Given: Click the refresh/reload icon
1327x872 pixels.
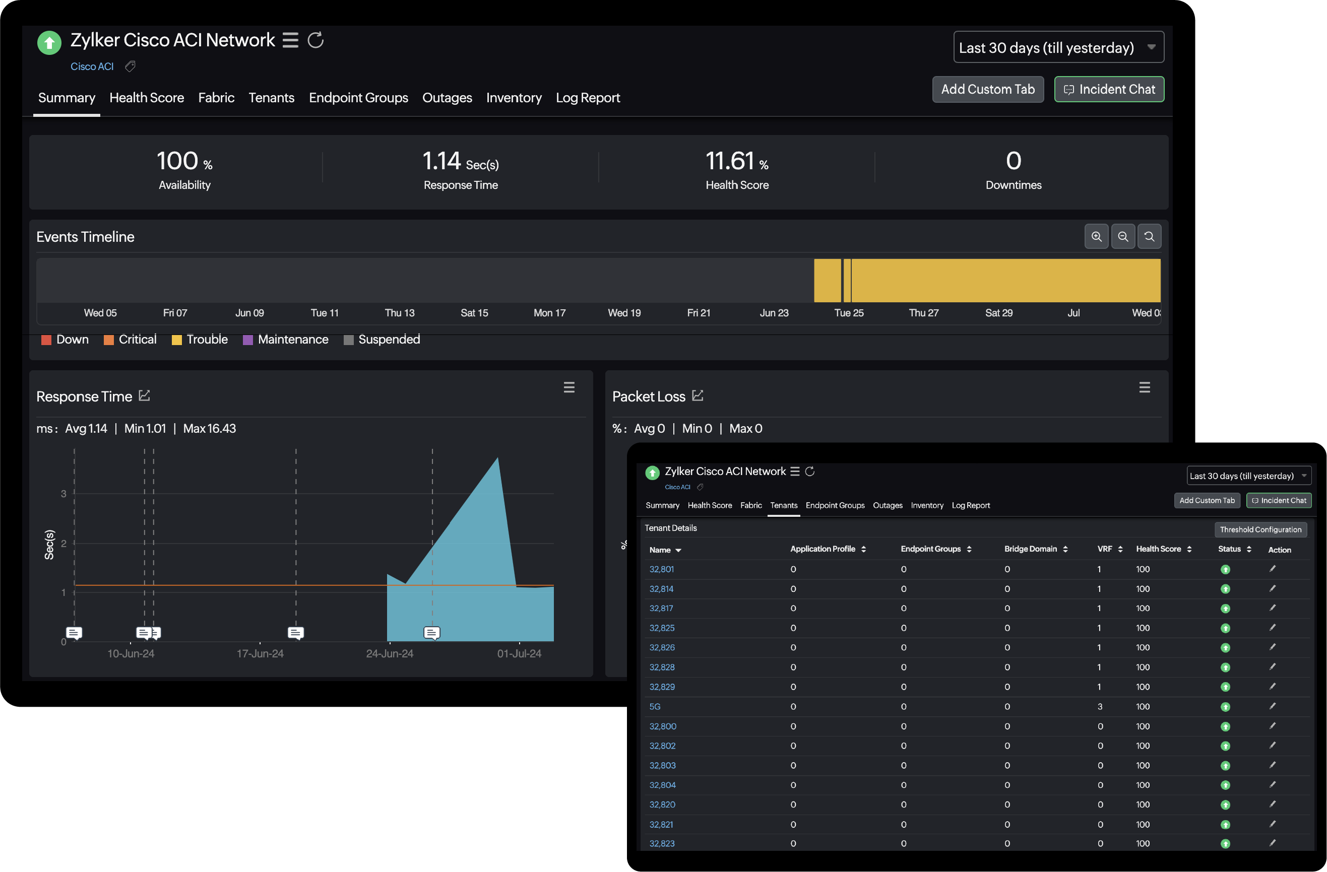Looking at the screenshot, I should (315, 39).
